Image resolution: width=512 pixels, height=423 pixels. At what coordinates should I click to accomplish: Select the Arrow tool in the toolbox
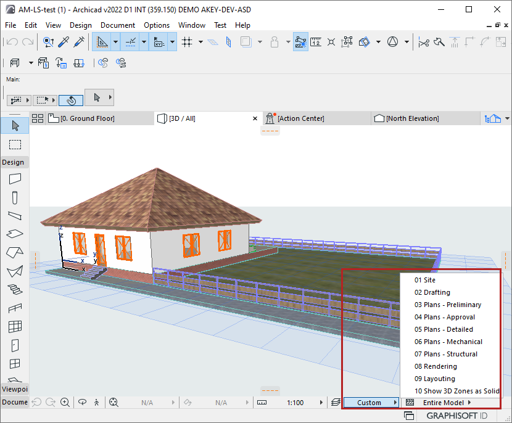coord(15,125)
